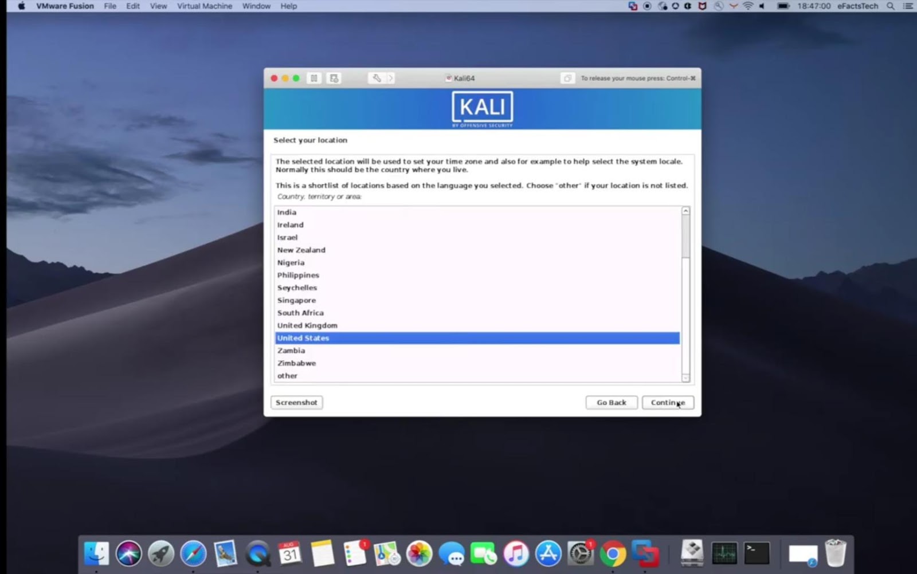Open Maps from the Dock

(387, 554)
